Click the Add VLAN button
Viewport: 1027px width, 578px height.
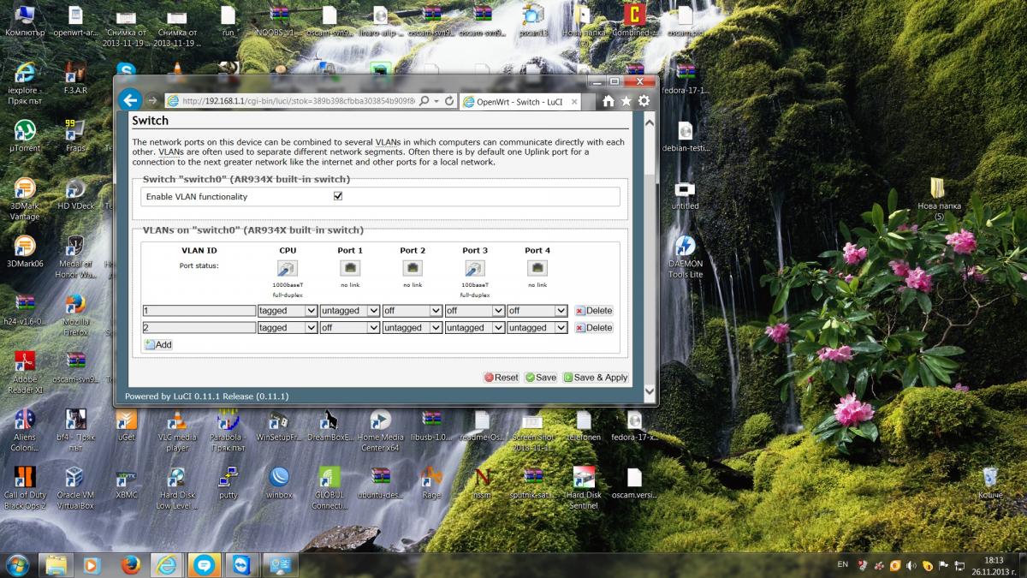point(158,344)
